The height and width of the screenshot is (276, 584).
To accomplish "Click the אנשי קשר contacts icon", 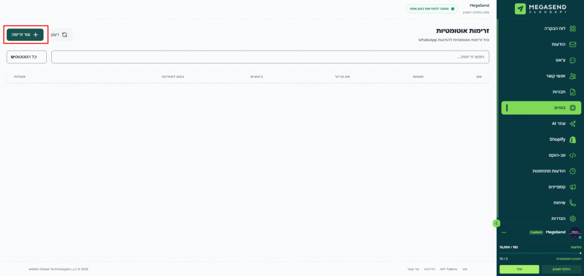I will [573, 76].
